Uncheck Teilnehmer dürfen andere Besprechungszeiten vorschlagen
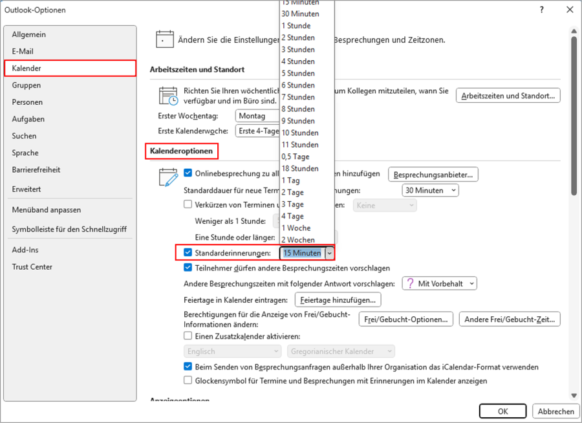This screenshot has width=582, height=423. click(188, 268)
